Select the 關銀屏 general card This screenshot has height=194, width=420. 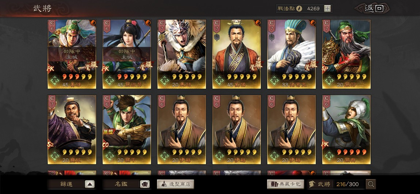click(127, 54)
